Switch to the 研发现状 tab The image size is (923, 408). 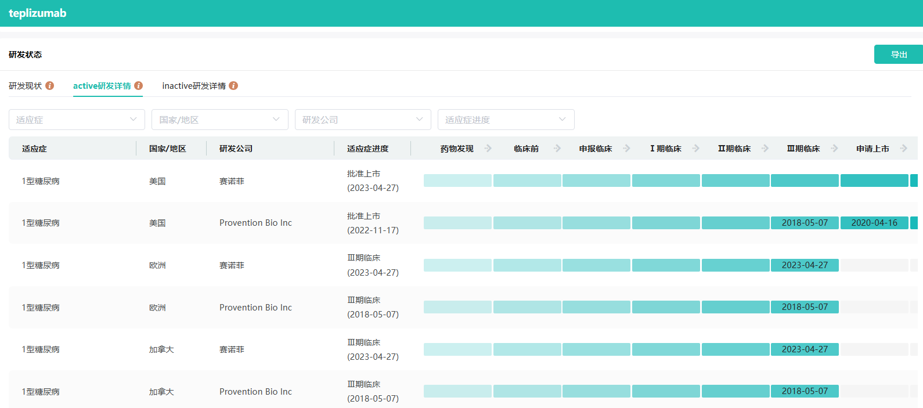pyautogui.click(x=26, y=86)
